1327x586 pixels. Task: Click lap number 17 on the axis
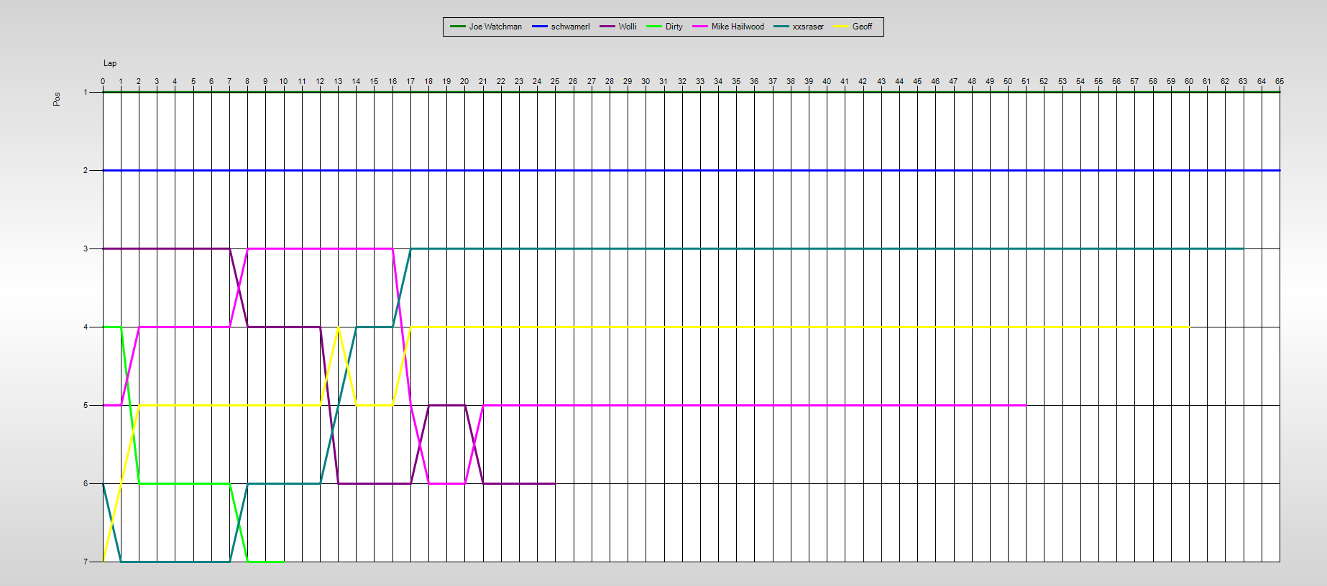coord(410,81)
